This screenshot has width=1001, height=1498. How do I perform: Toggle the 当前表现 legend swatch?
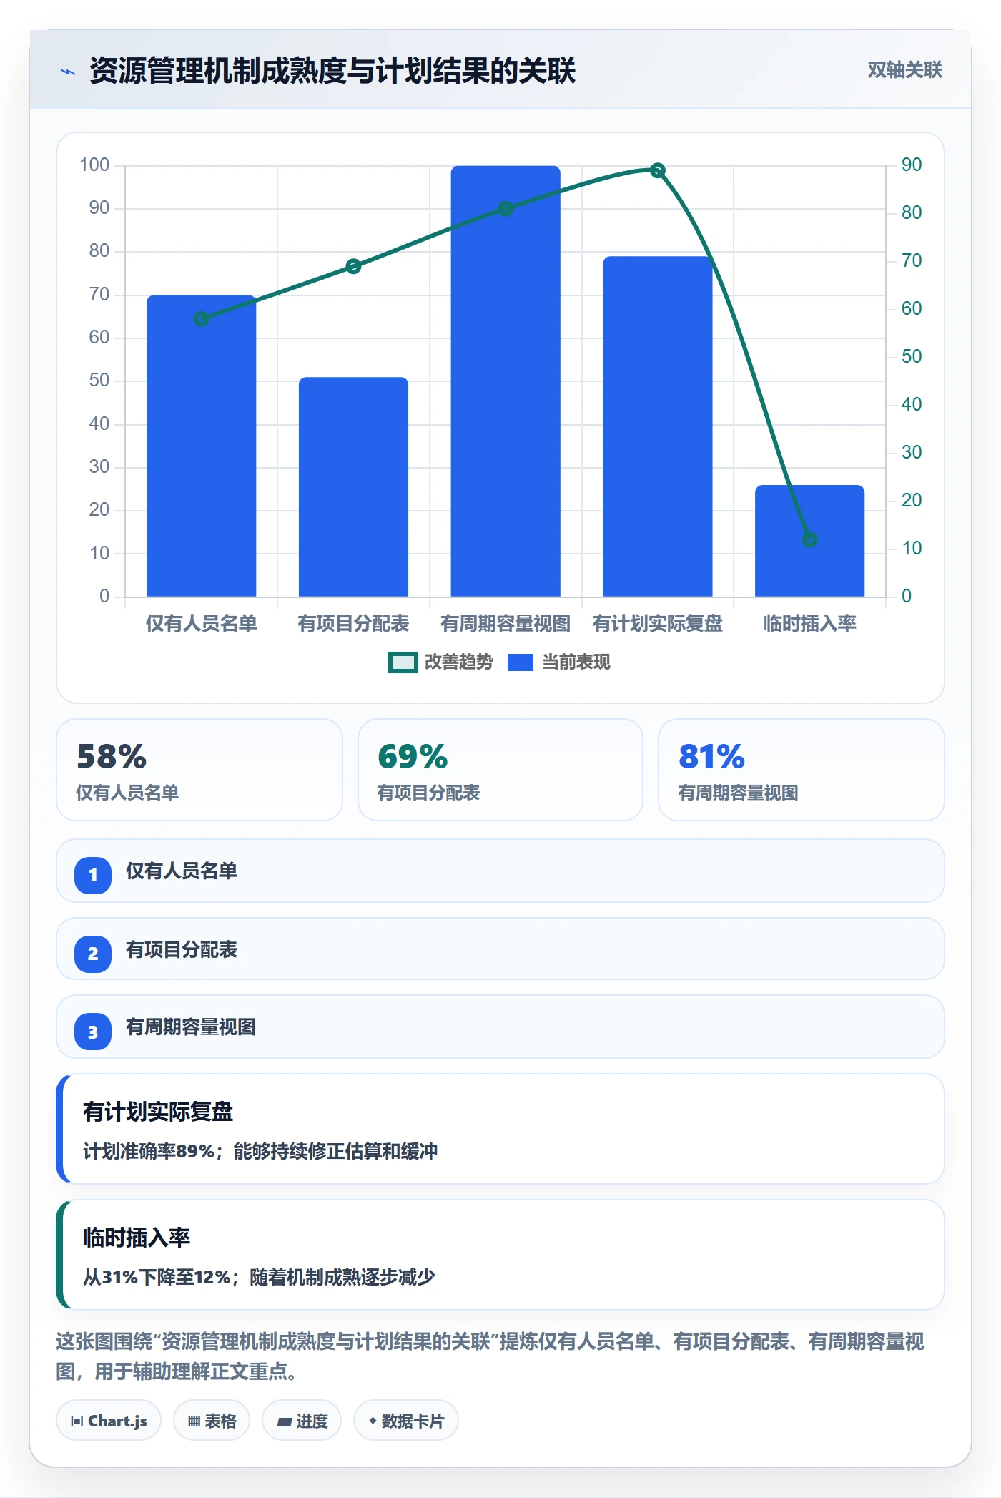click(x=520, y=662)
